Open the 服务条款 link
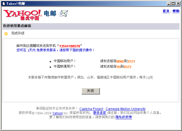This screenshot has height=131, width=182. pos(100,113)
